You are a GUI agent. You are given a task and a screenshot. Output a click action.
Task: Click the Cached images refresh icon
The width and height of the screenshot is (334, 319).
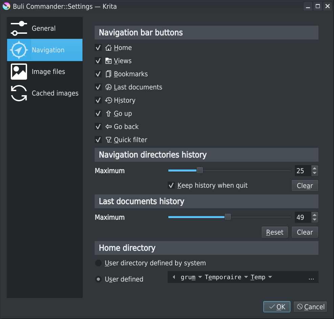point(19,93)
